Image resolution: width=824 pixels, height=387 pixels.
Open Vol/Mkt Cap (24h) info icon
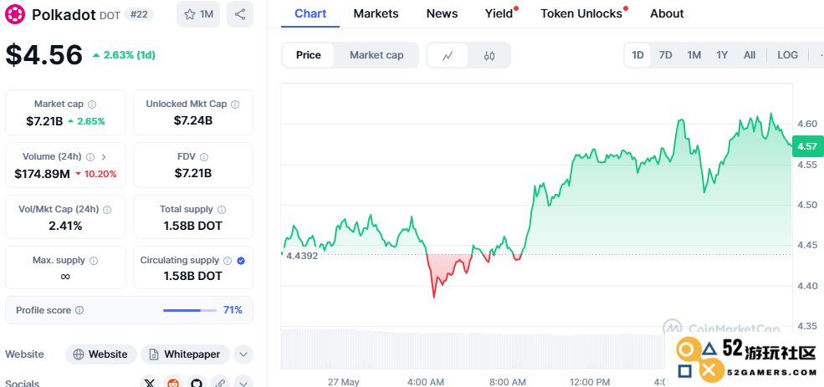tap(107, 209)
